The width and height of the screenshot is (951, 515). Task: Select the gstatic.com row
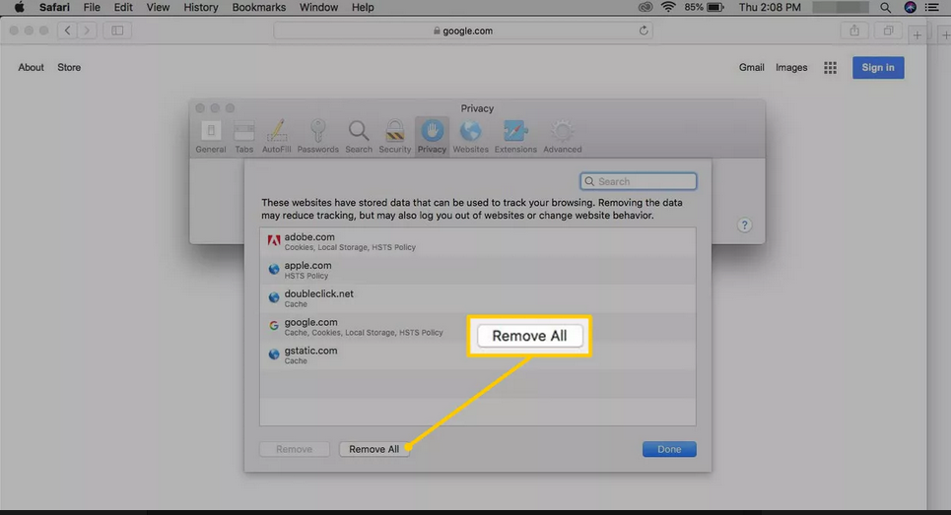[477, 355]
